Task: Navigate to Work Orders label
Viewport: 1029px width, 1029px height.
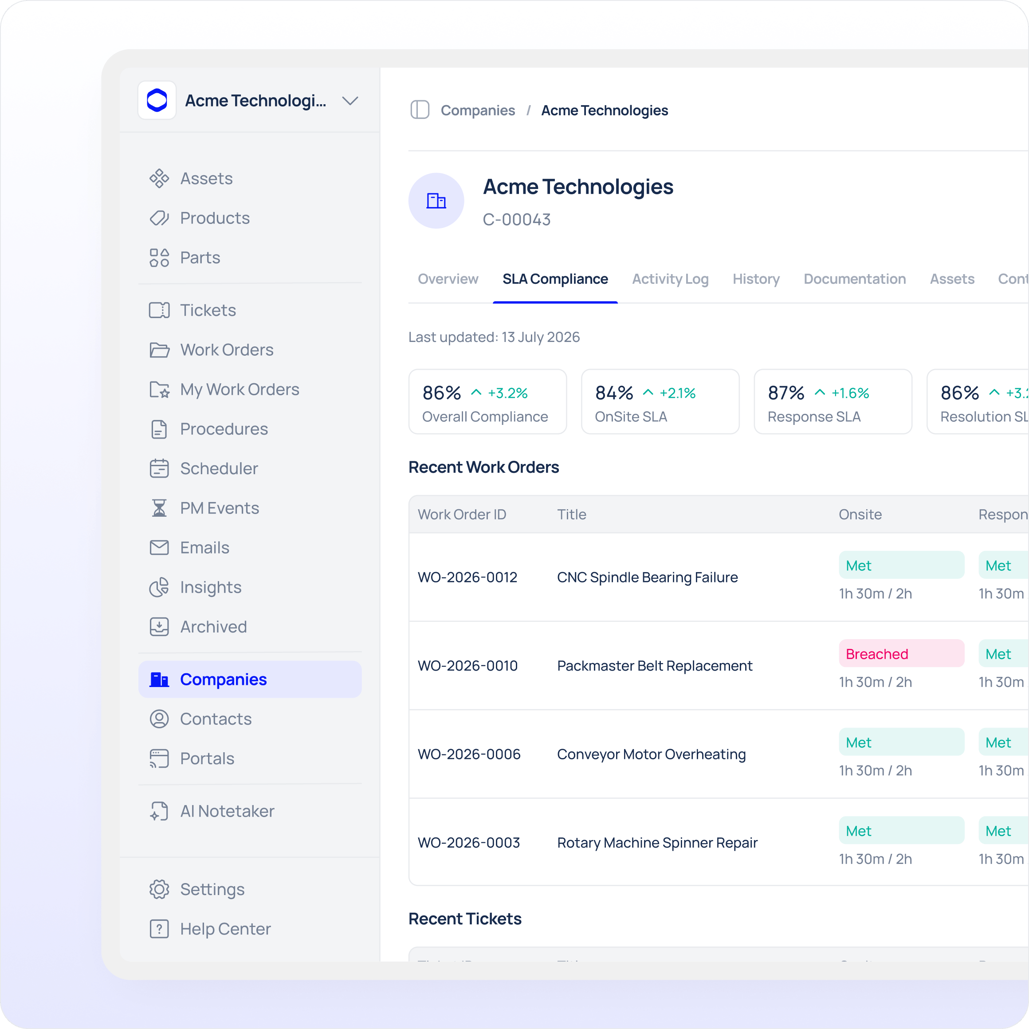Action: 226,350
